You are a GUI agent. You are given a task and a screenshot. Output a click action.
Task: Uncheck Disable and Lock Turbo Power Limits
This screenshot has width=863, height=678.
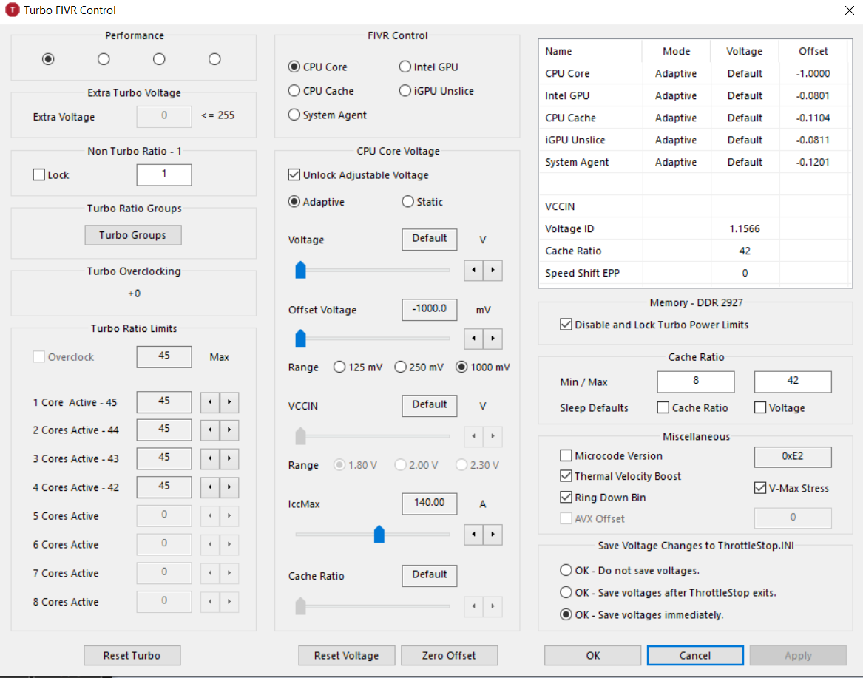point(566,325)
